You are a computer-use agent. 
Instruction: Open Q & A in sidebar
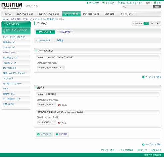click(16, 89)
